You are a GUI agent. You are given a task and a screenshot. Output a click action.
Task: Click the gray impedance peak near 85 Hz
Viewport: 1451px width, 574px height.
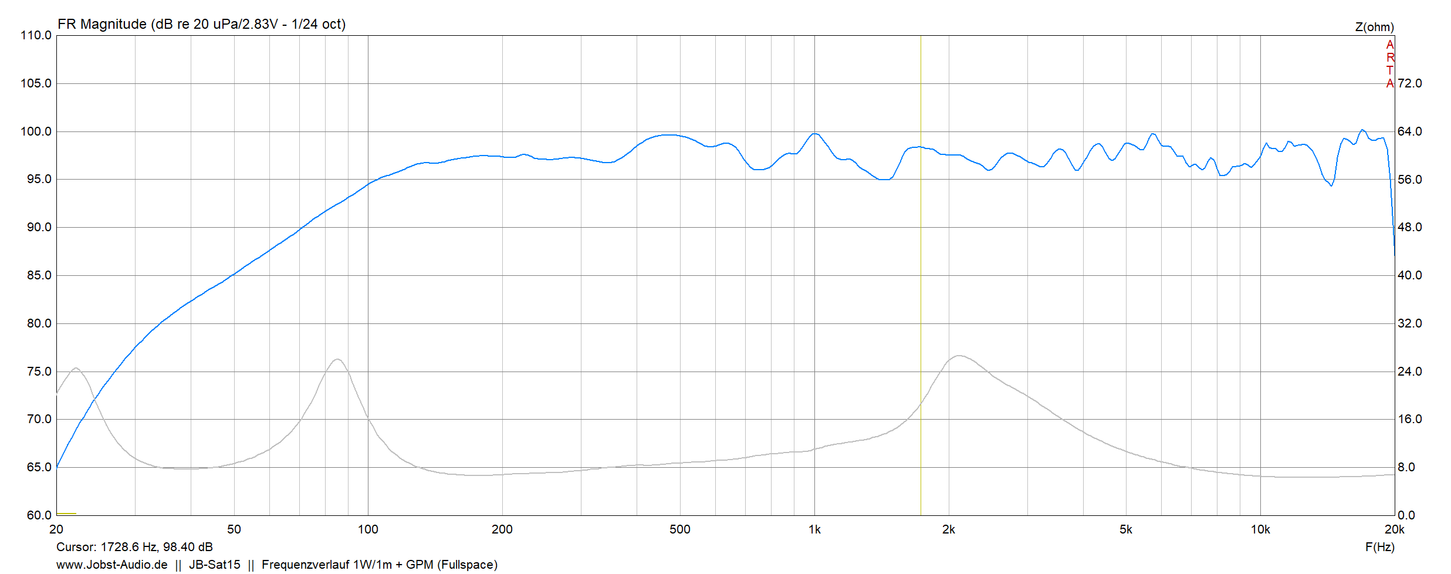coord(337,359)
